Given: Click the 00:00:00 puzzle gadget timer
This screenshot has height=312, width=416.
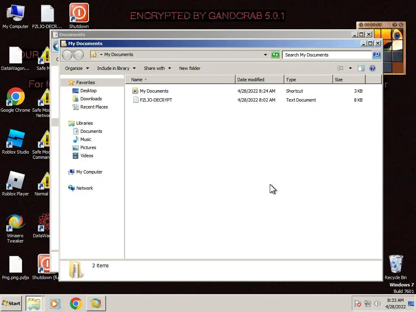Looking at the screenshot, I should coord(373,25).
